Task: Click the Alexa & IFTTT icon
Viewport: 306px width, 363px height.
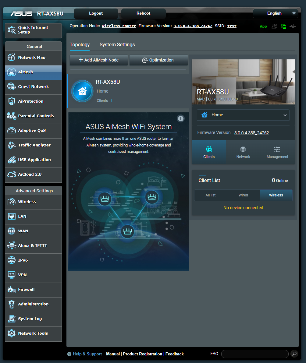Action: (12, 245)
